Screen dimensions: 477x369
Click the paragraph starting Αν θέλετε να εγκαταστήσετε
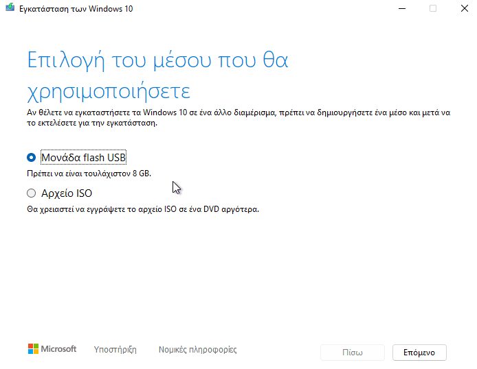[238, 118]
